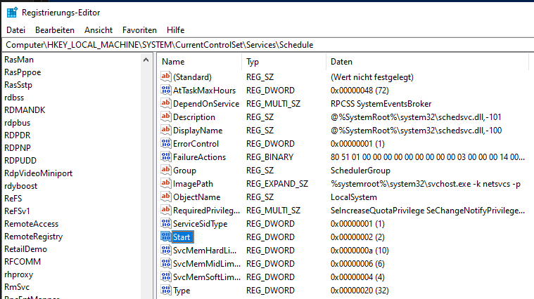
Task: Click the string icon beside RequiredPrivileg...
Action: pos(166,210)
